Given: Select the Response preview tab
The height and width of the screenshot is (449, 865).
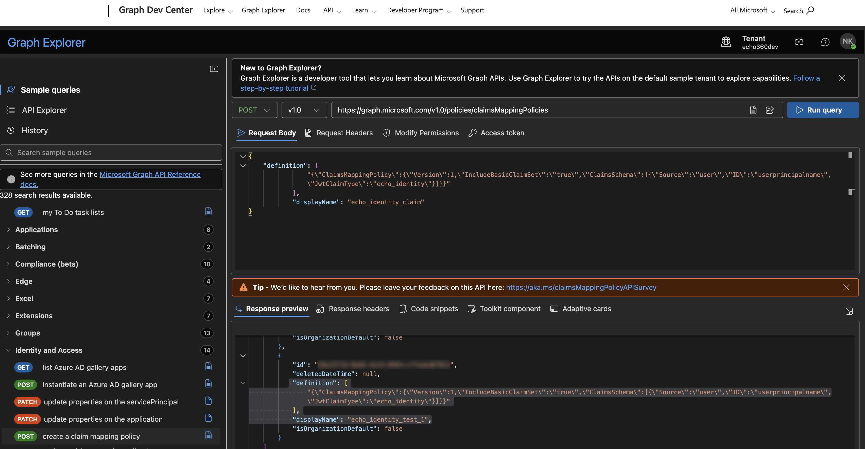Looking at the screenshot, I should (x=272, y=309).
